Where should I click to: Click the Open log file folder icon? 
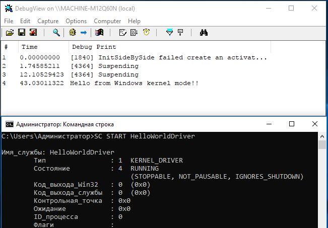point(10,33)
